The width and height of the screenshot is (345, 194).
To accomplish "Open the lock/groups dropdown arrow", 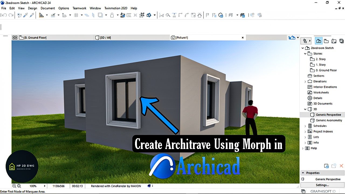I will pos(118,15).
